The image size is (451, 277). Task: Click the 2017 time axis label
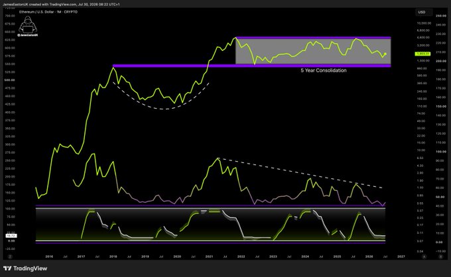coord(81,256)
